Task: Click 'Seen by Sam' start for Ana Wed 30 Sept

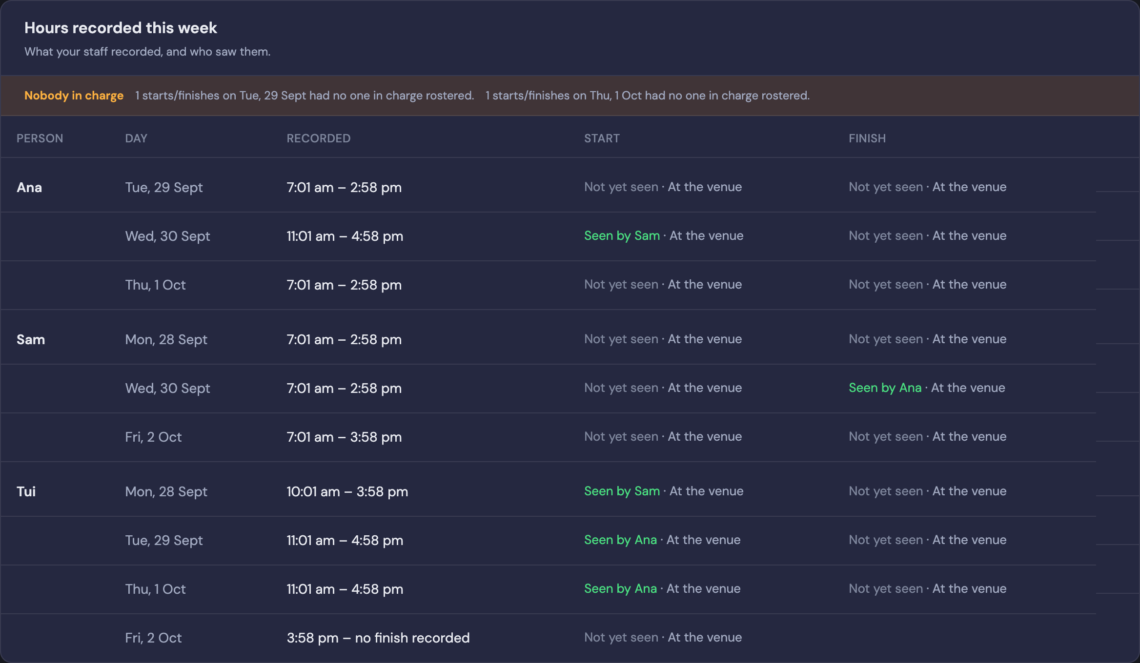Action: (x=622, y=236)
